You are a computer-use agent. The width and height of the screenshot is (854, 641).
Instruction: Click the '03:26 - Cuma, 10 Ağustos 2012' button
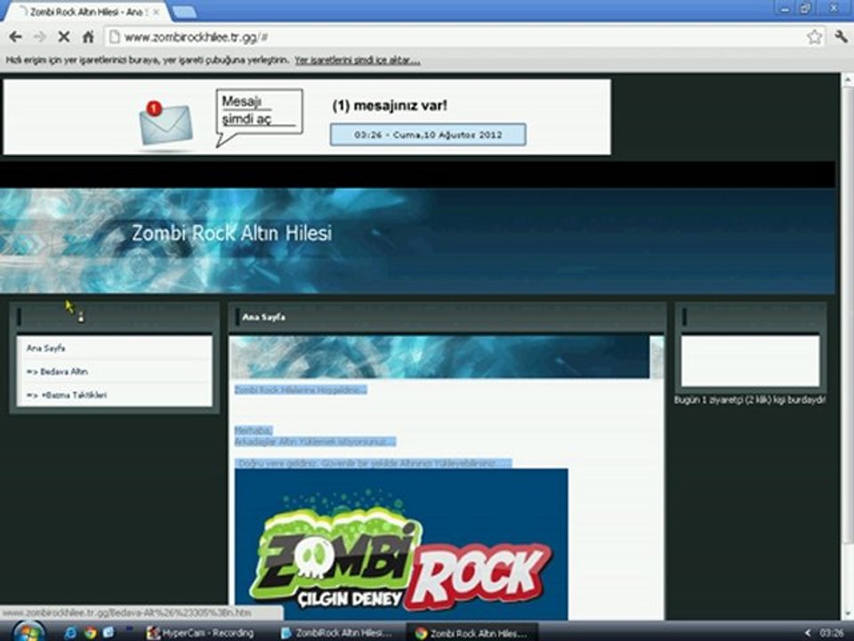(x=428, y=134)
